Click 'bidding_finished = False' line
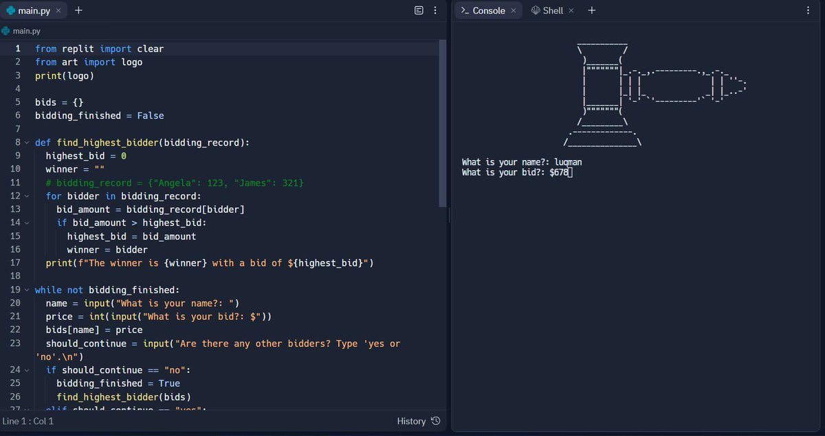 (x=100, y=115)
